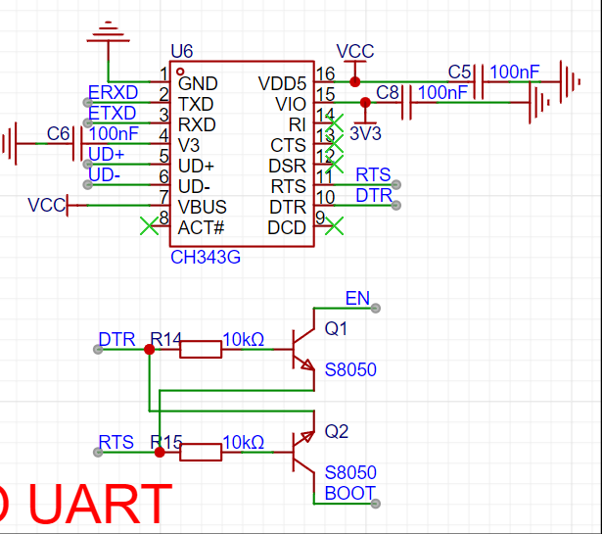
Task: Select the RTS net label left of R15
Action: (116, 443)
